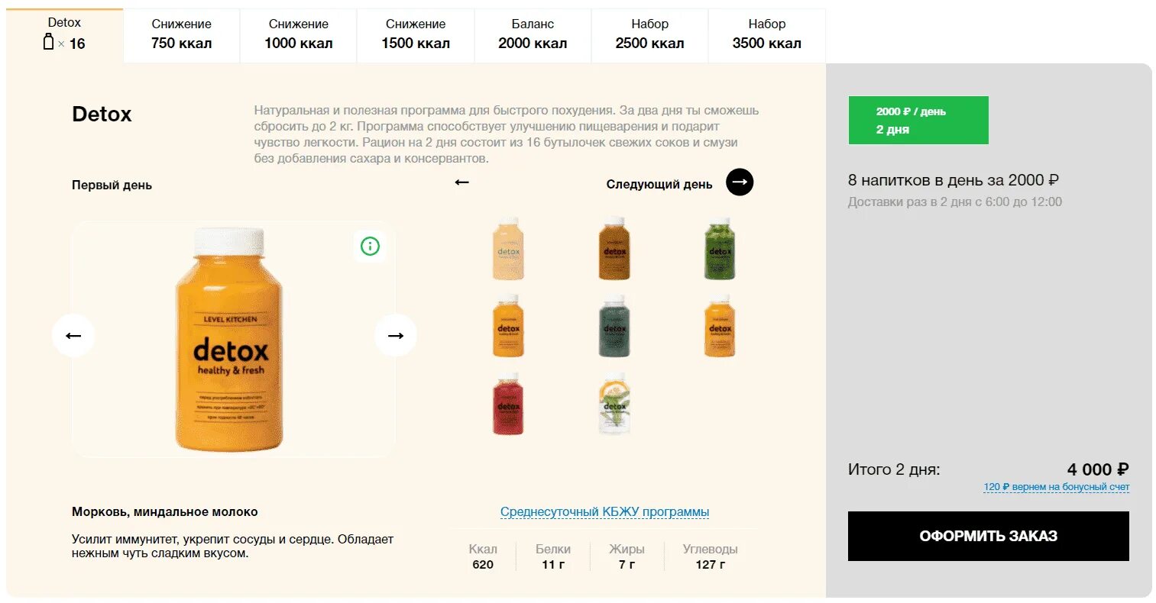1156x603 pixels.
Task: Select the green 2000 ₽ / день plan
Action: [x=918, y=120]
